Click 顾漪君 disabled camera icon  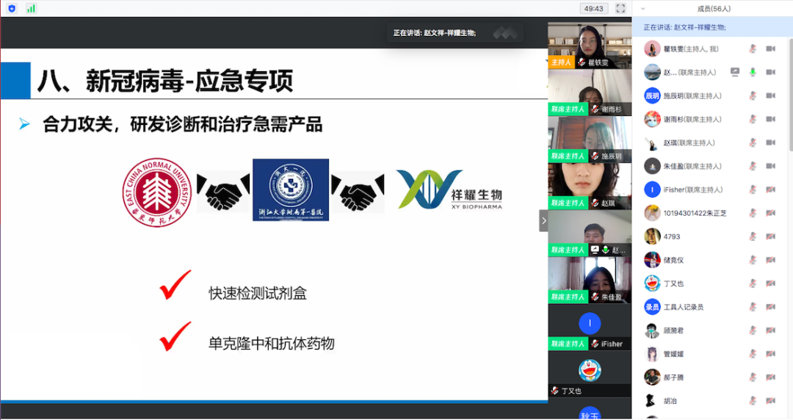770,330
